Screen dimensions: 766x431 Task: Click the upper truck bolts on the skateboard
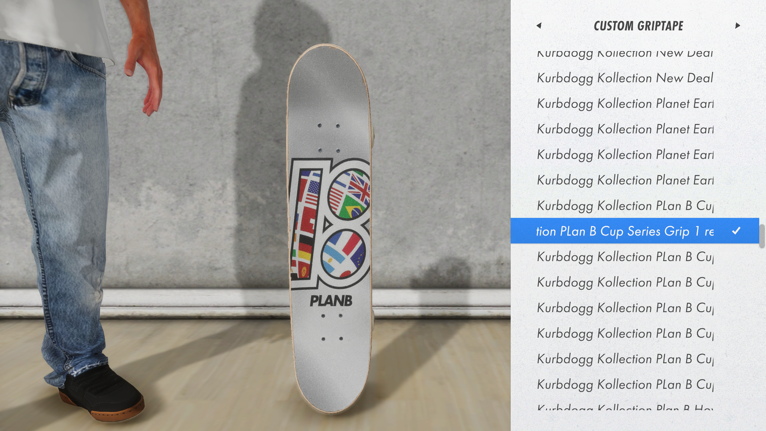coord(329,138)
